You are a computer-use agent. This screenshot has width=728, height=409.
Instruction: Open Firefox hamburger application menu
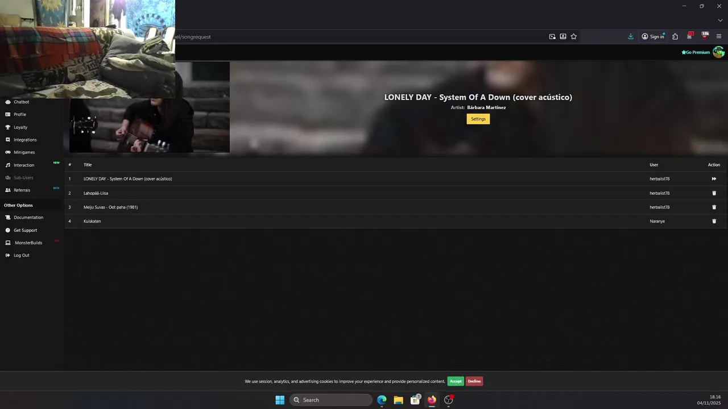(719, 36)
